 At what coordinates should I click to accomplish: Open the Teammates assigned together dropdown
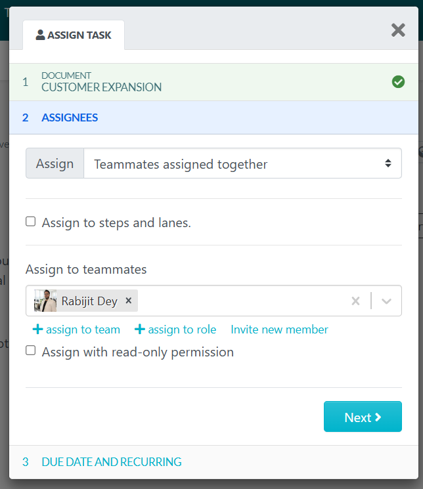pyautogui.click(x=242, y=163)
